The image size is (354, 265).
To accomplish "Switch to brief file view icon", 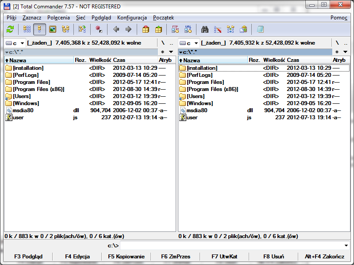I will tap(27, 29).
